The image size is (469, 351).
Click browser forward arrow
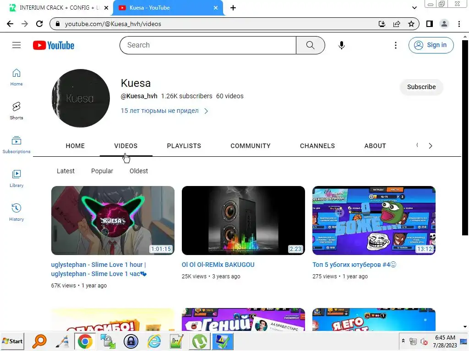click(x=25, y=24)
